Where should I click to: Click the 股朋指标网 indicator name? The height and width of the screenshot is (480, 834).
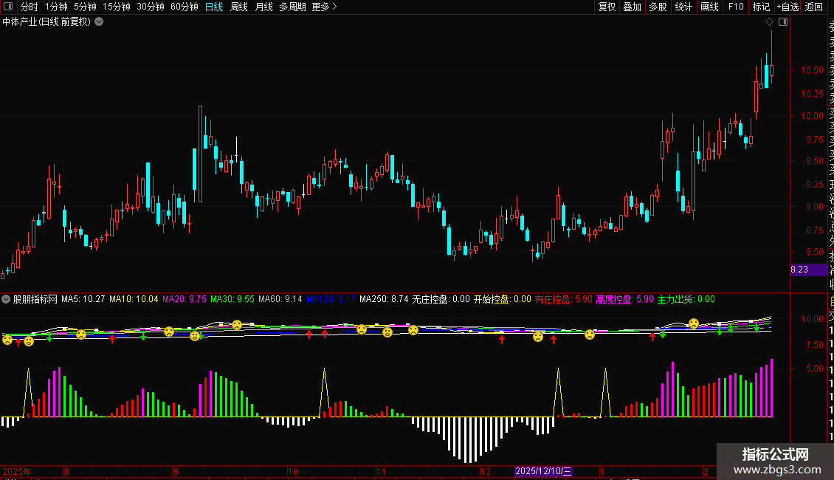point(35,299)
